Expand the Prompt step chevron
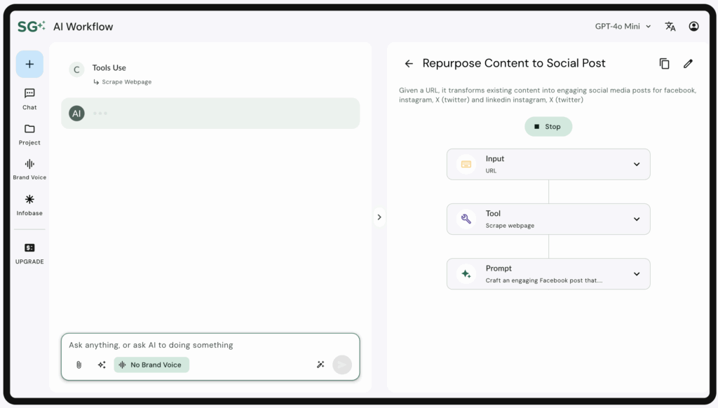 pyautogui.click(x=636, y=274)
